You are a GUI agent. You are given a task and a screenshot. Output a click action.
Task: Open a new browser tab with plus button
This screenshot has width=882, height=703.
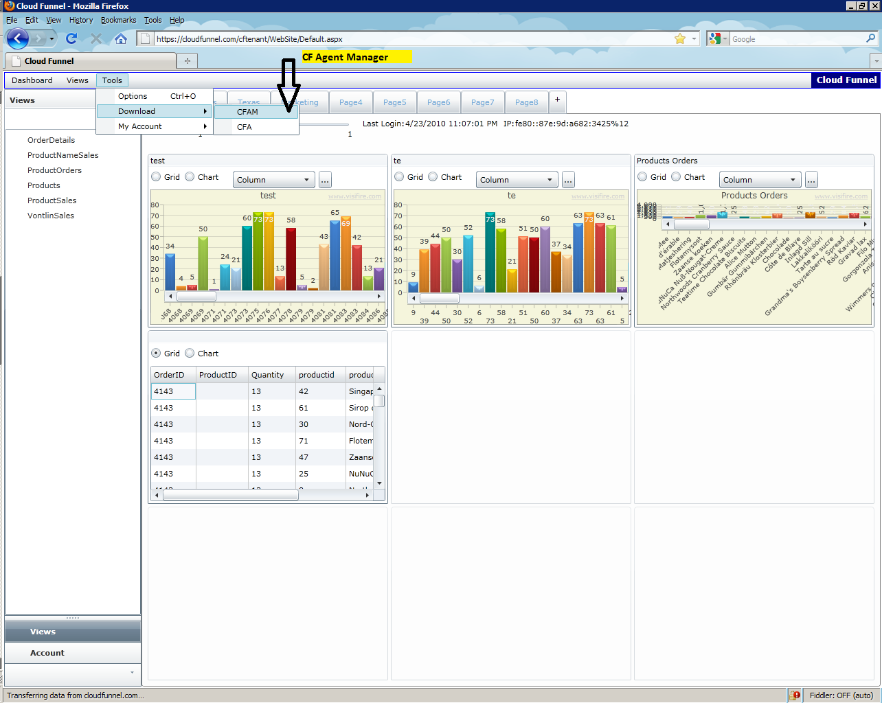click(x=187, y=61)
